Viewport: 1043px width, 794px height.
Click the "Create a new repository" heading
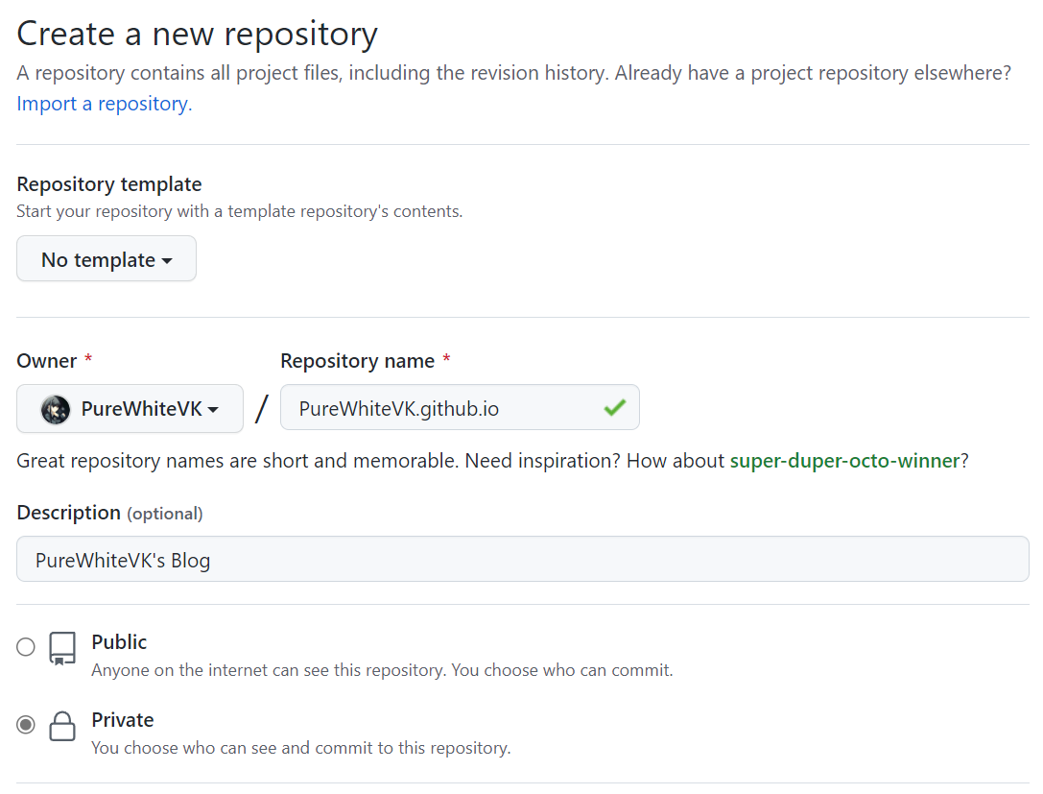(197, 35)
